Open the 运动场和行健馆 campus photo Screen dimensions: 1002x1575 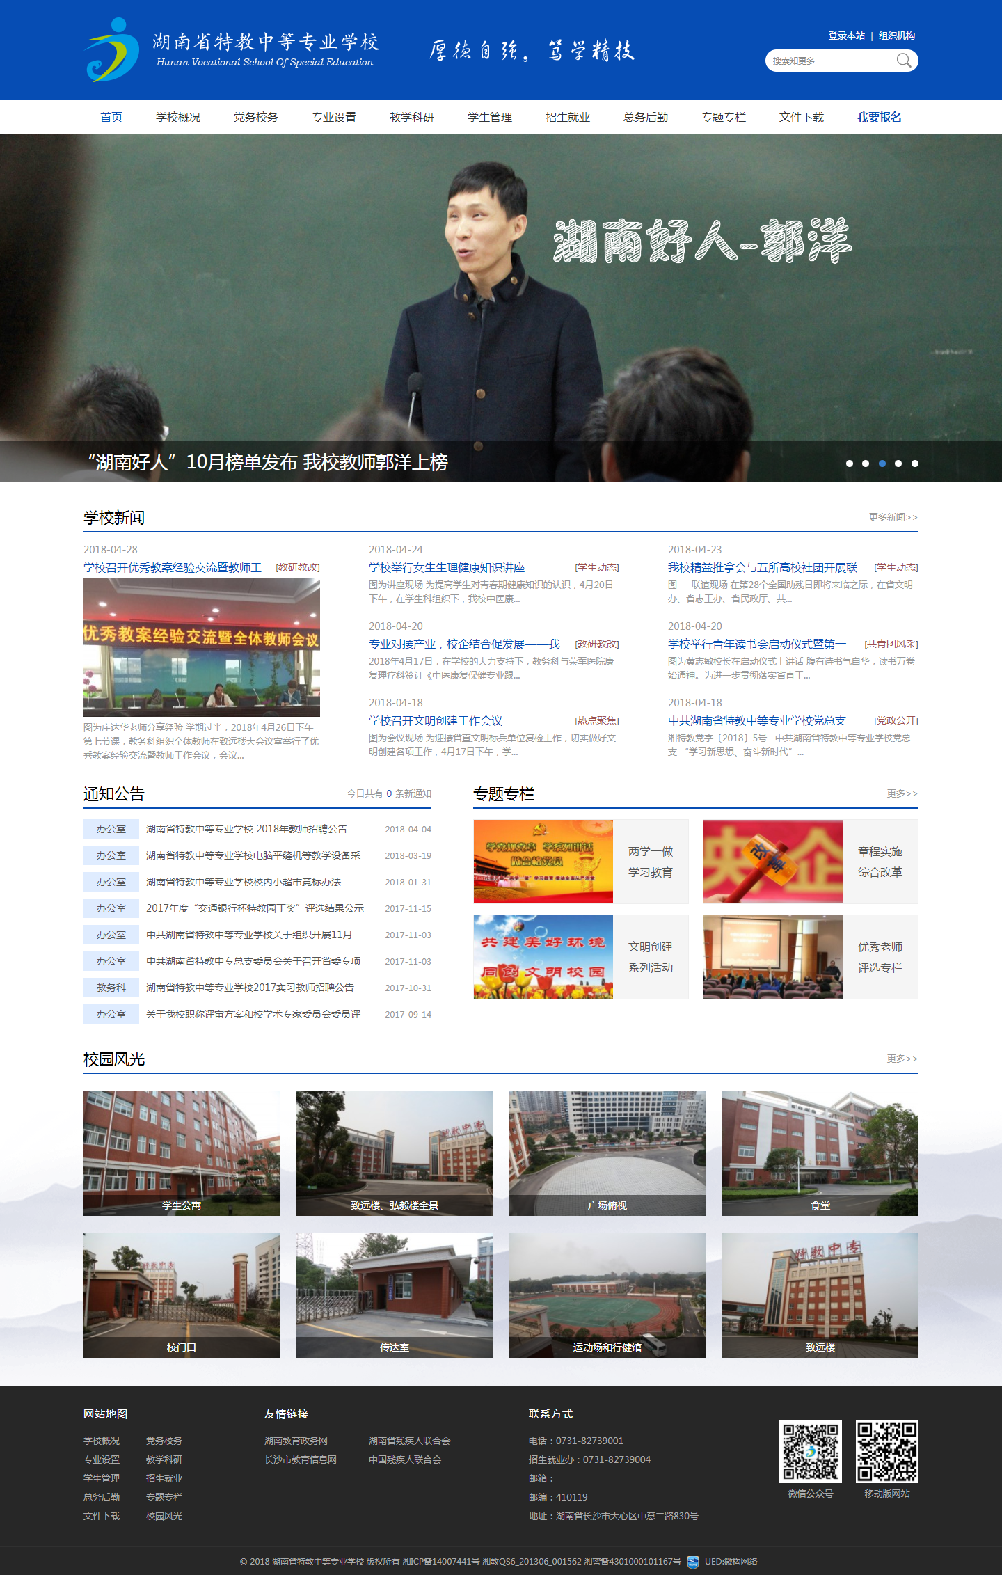pos(607,1295)
